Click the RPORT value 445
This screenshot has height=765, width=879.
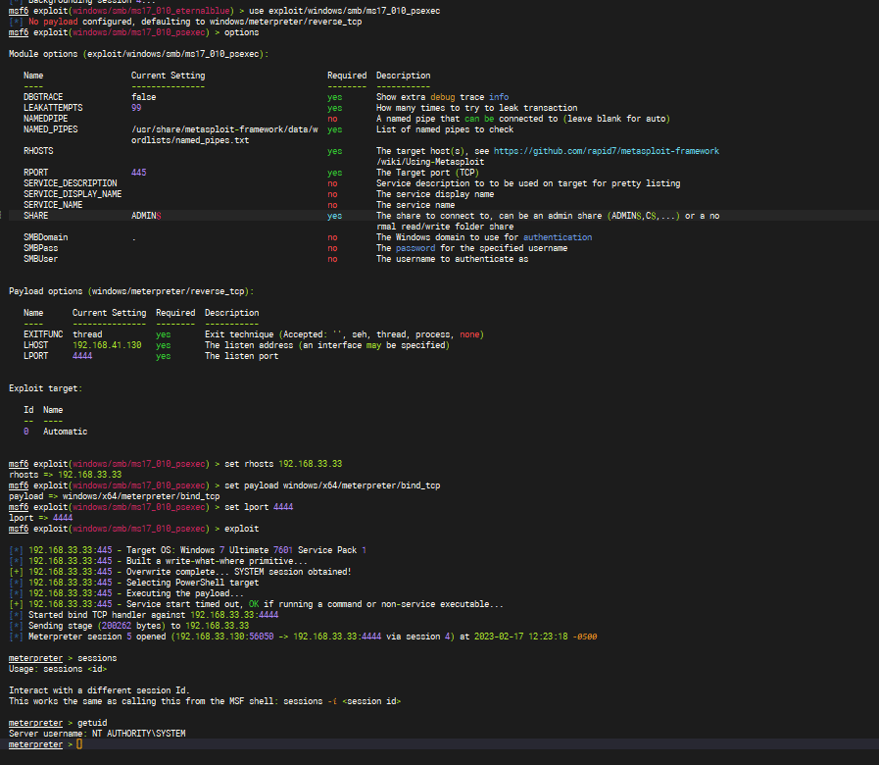point(138,173)
